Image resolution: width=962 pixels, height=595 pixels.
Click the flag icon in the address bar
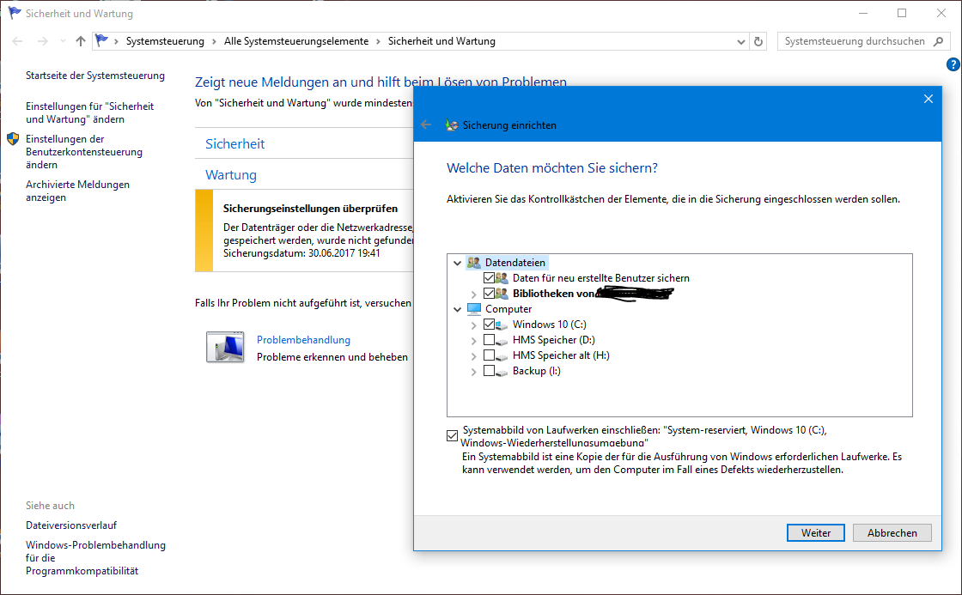point(102,40)
